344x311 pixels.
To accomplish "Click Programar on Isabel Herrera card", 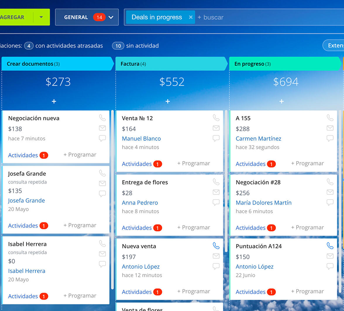I will pyautogui.click(x=80, y=296).
